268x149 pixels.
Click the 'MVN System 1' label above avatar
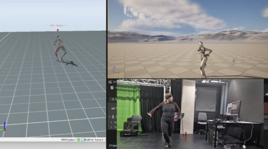tap(58, 26)
